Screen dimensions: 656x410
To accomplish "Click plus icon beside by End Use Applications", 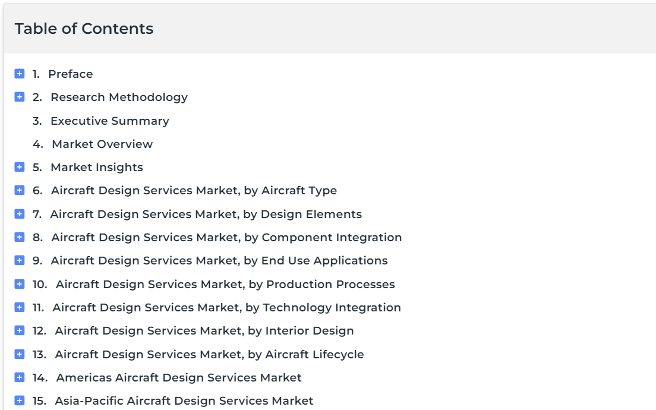I will point(20,260).
